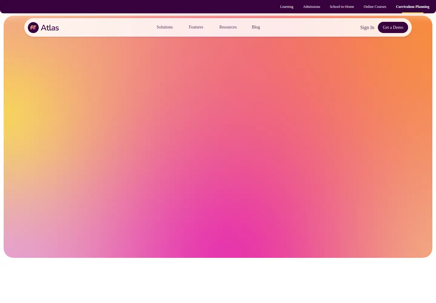Click the Atlas wordmark text

click(x=50, y=28)
